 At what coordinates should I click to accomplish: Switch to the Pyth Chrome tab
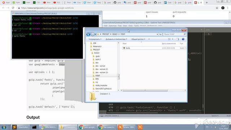tap(16, 3)
